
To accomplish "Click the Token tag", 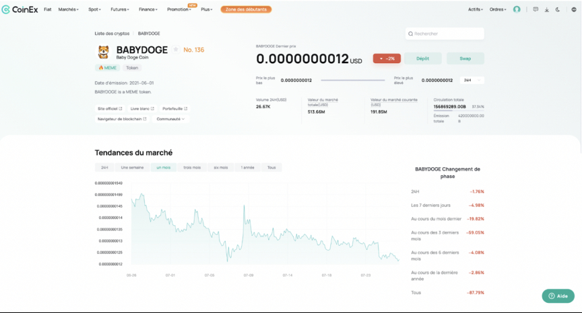I will (x=132, y=68).
